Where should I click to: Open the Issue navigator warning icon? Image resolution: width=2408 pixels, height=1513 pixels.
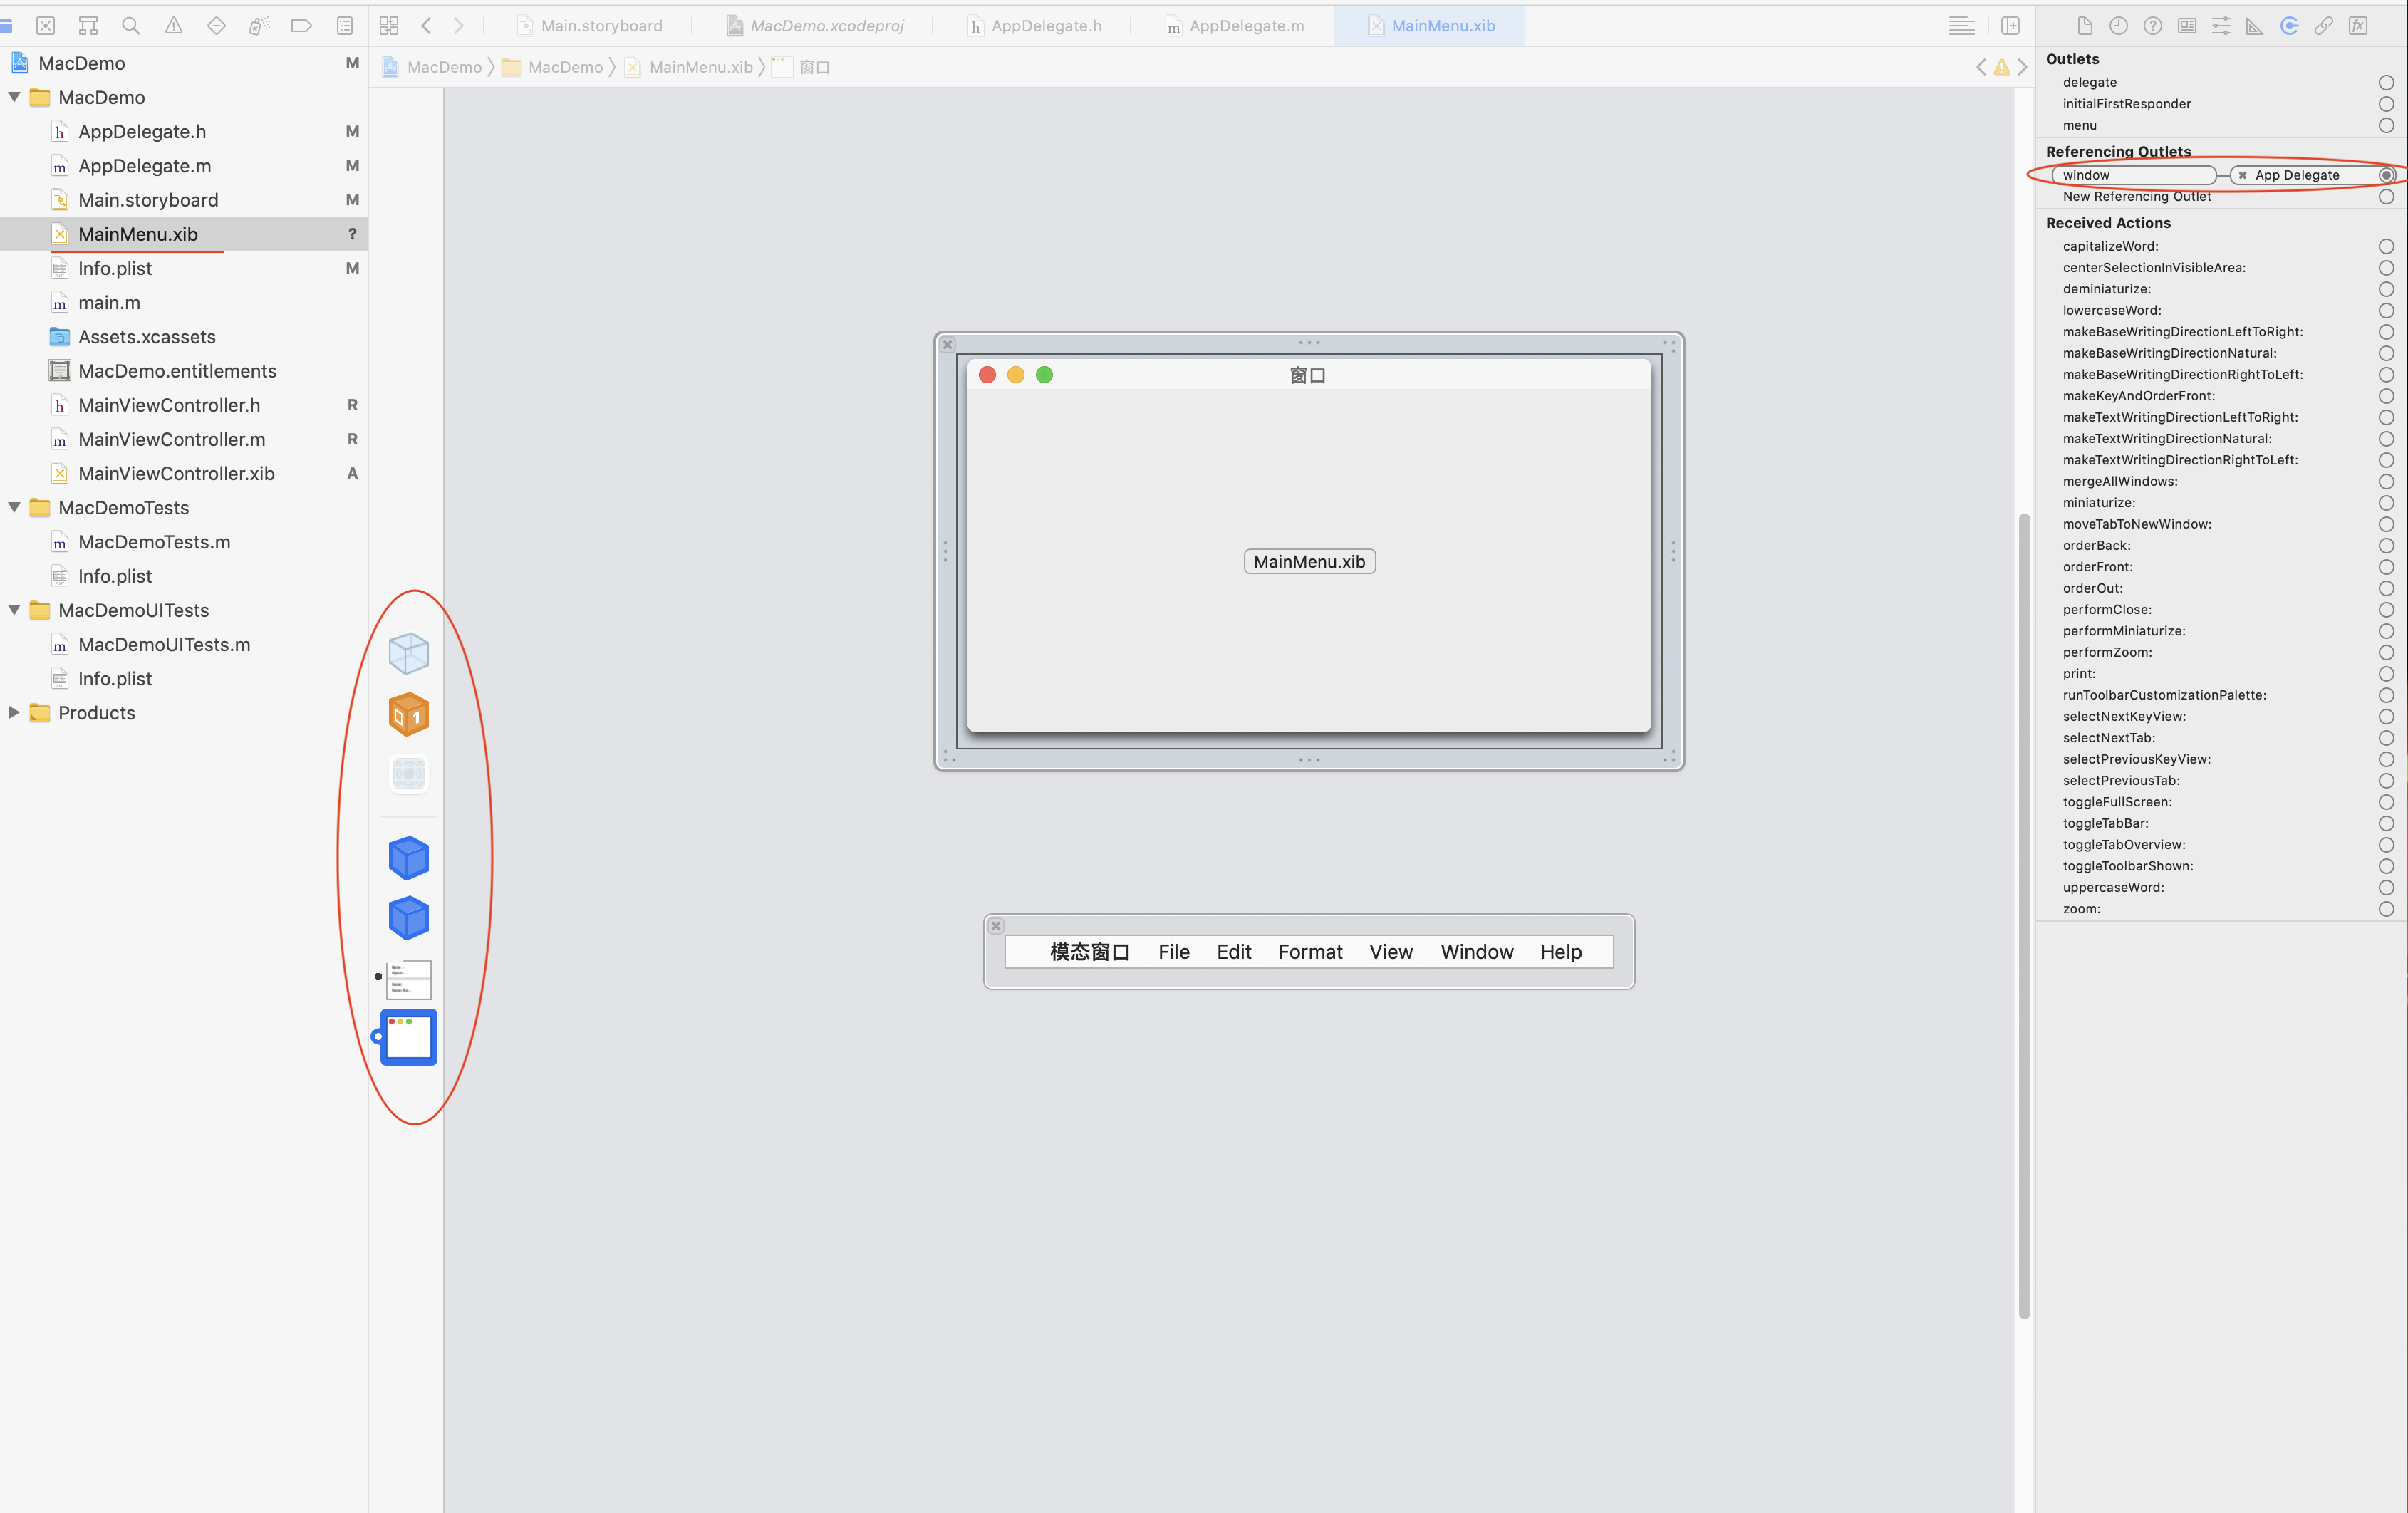coord(173,26)
